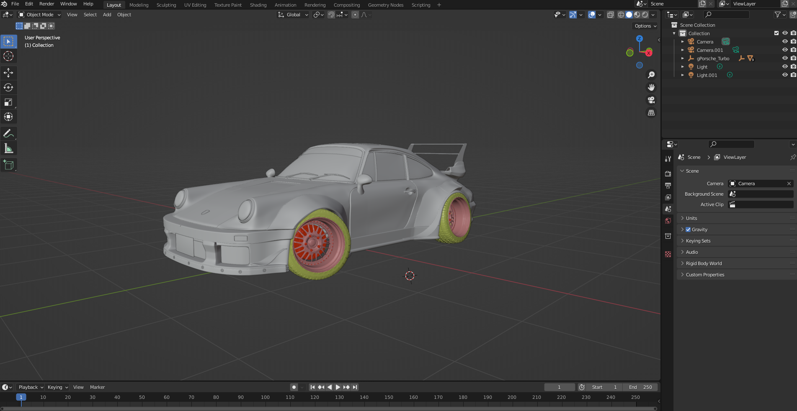Open the Collection properties tab
797x411 pixels.
tap(668, 236)
